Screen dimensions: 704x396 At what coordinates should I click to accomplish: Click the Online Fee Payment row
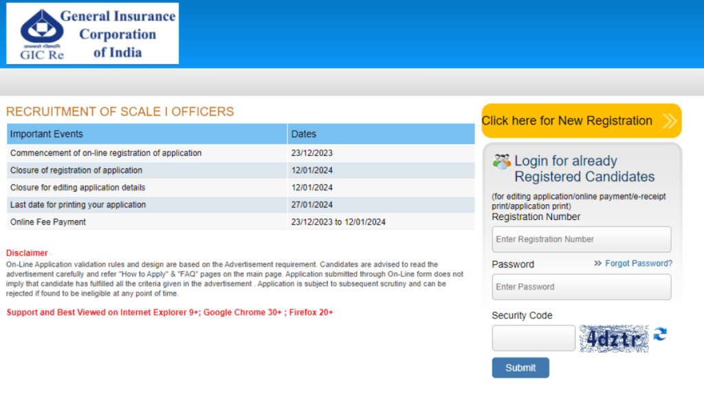(48, 222)
